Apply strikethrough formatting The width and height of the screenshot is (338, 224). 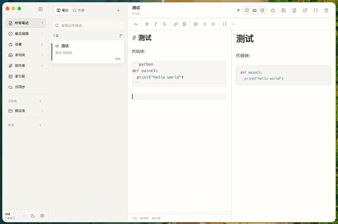point(164,24)
